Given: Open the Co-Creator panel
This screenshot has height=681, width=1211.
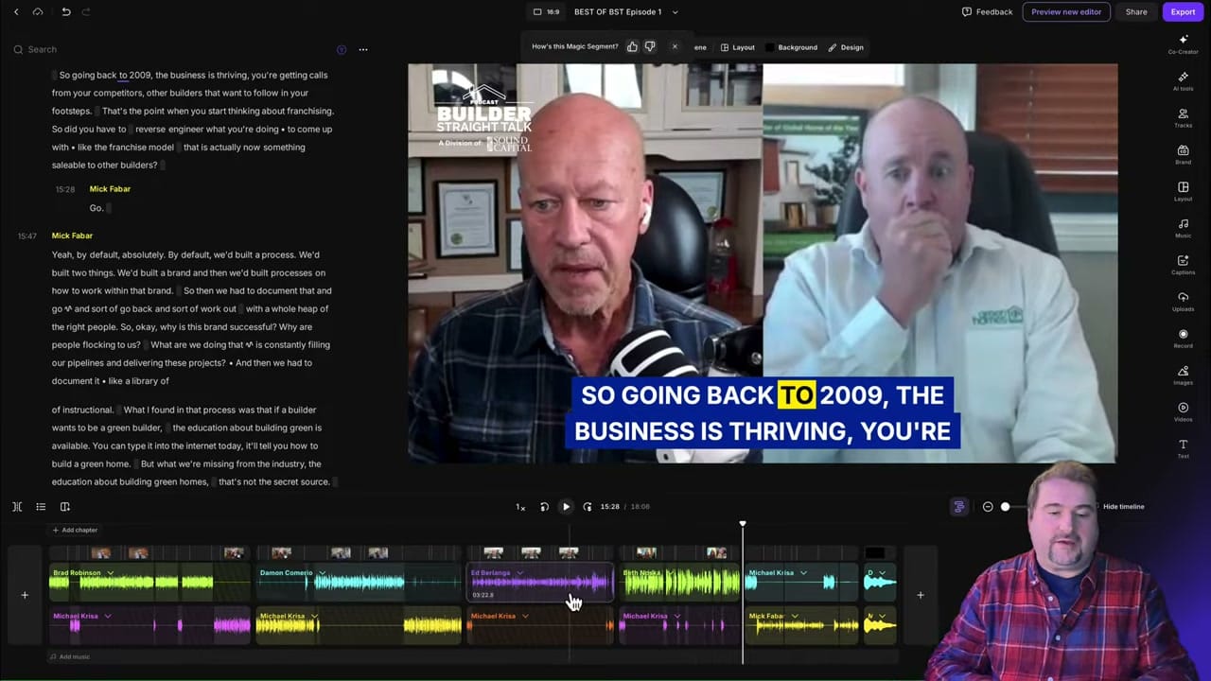Looking at the screenshot, I should click(1183, 44).
